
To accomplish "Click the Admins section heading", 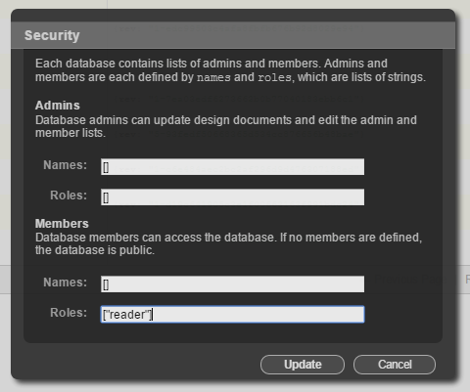I will pyautogui.click(x=58, y=106).
